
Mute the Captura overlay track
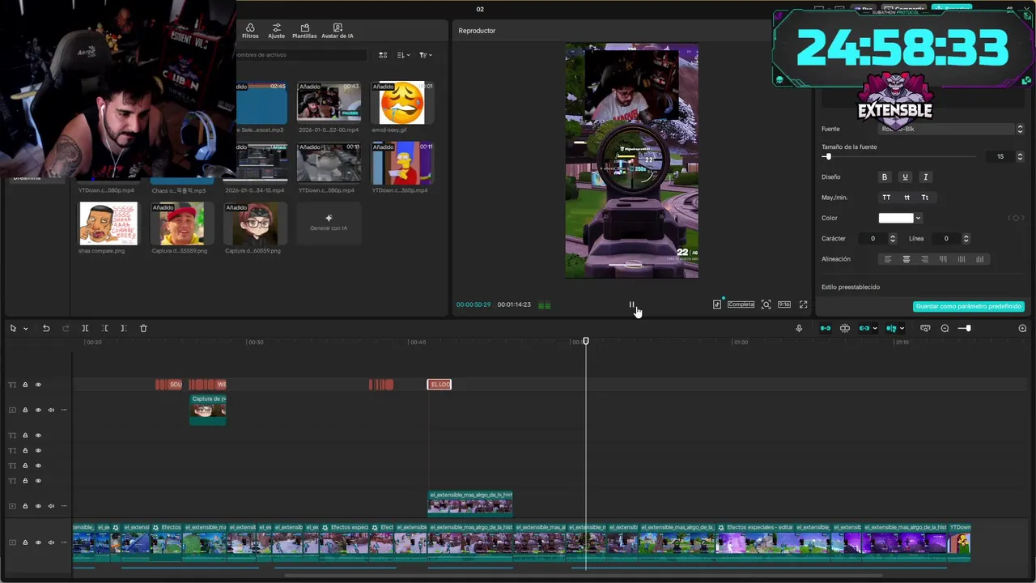click(x=51, y=410)
